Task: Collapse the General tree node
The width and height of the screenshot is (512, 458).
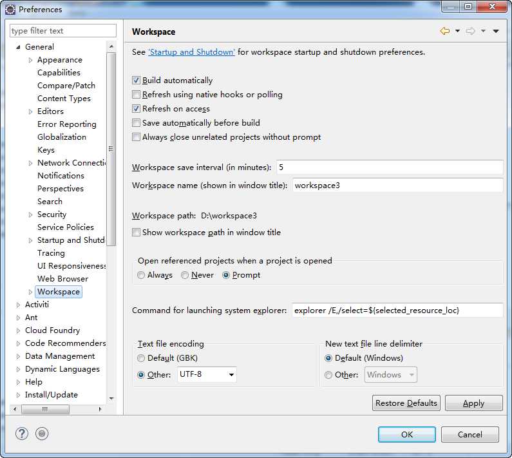Action: (18, 47)
